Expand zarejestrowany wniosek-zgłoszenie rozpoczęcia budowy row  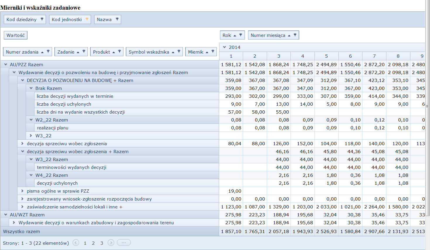[x=23, y=199]
